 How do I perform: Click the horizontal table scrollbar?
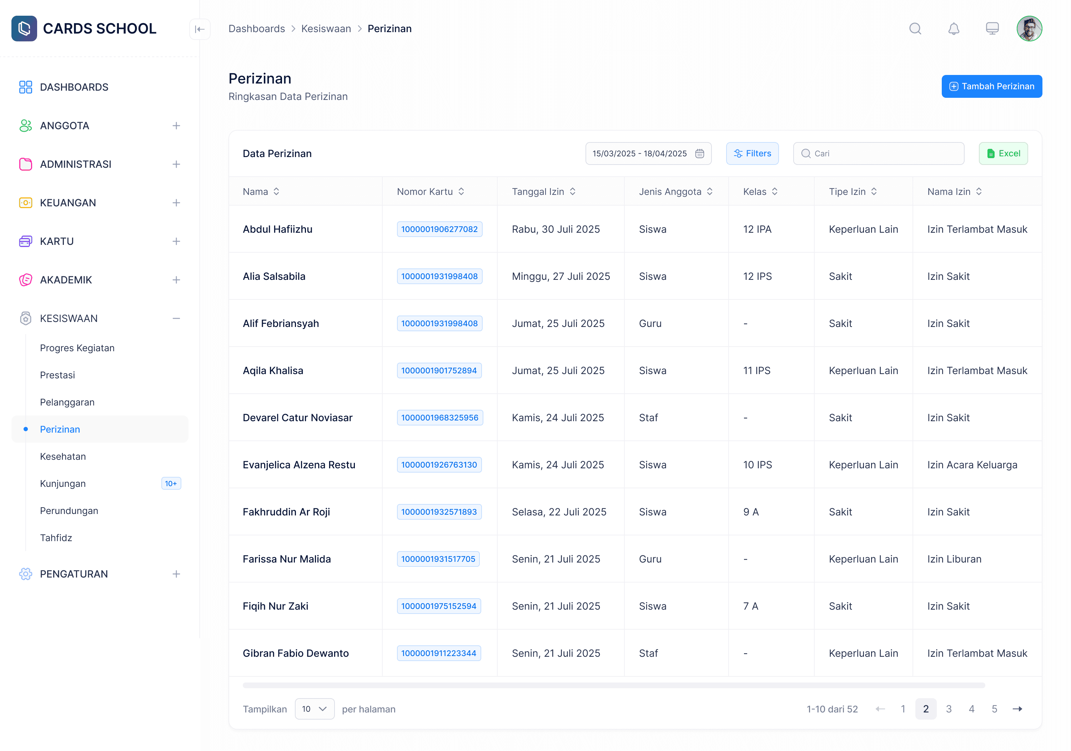[613, 685]
